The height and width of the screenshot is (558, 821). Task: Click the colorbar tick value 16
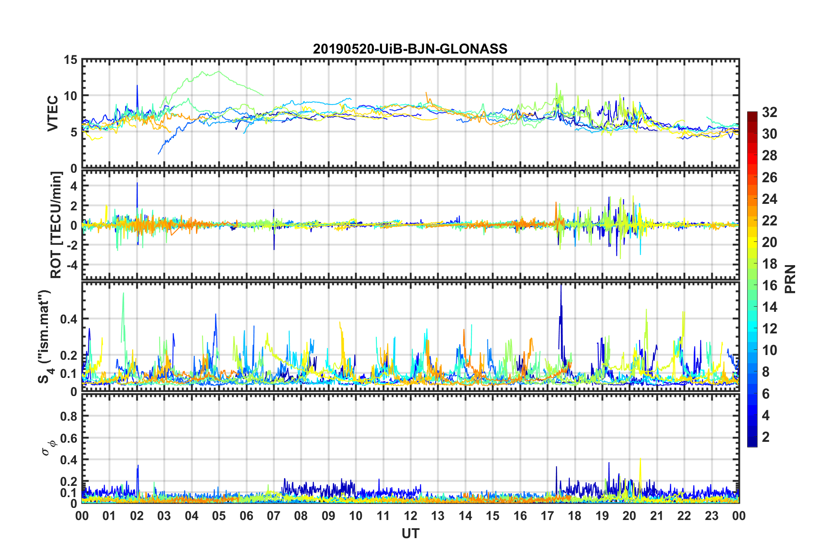pyautogui.click(x=770, y=285)
